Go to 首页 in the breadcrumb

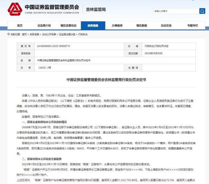(x=24, y=34)
